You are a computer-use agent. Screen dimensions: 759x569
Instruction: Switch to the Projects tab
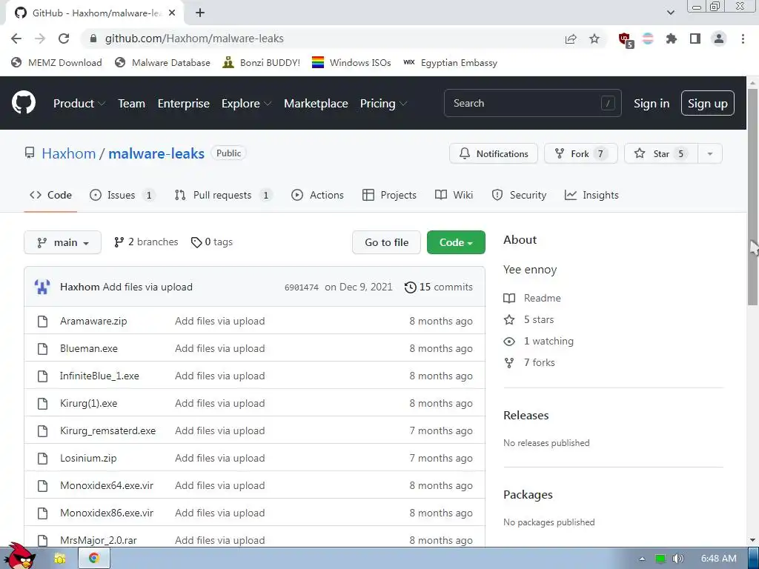click(389, 196)
